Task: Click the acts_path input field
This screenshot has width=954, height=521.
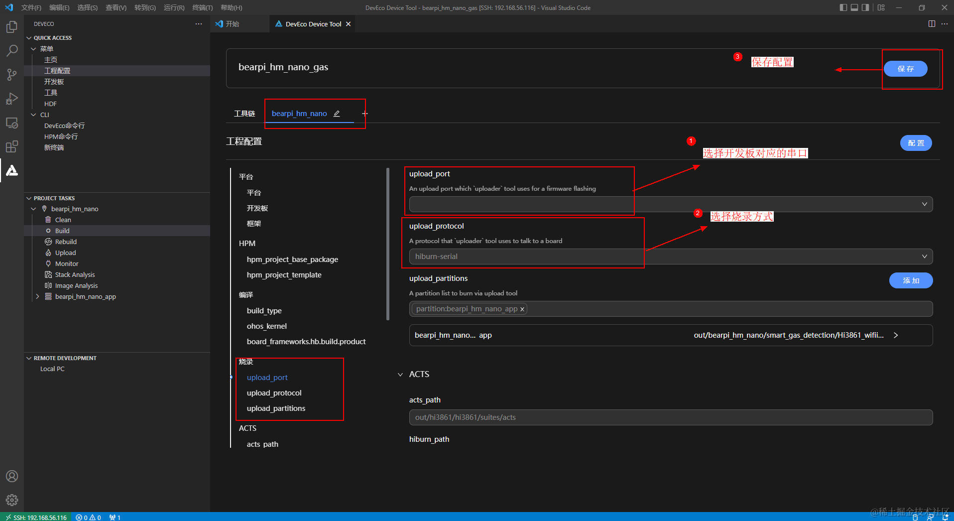Action: [671, 417]
